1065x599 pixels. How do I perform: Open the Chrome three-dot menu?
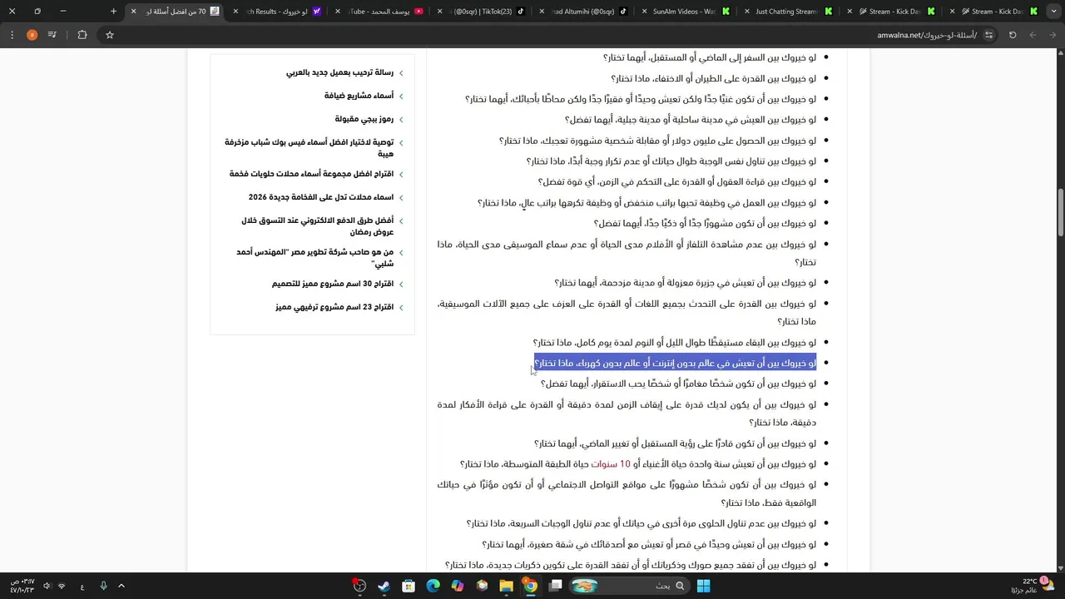pyautogui.click(x=12, y=35)
